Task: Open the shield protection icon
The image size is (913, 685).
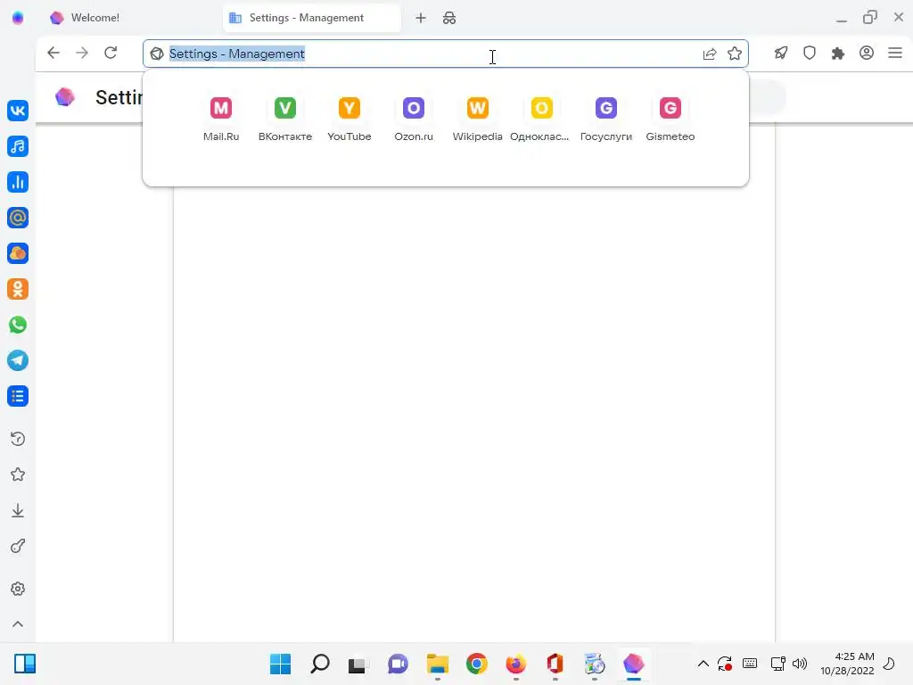Action: [x=810, y=53]
